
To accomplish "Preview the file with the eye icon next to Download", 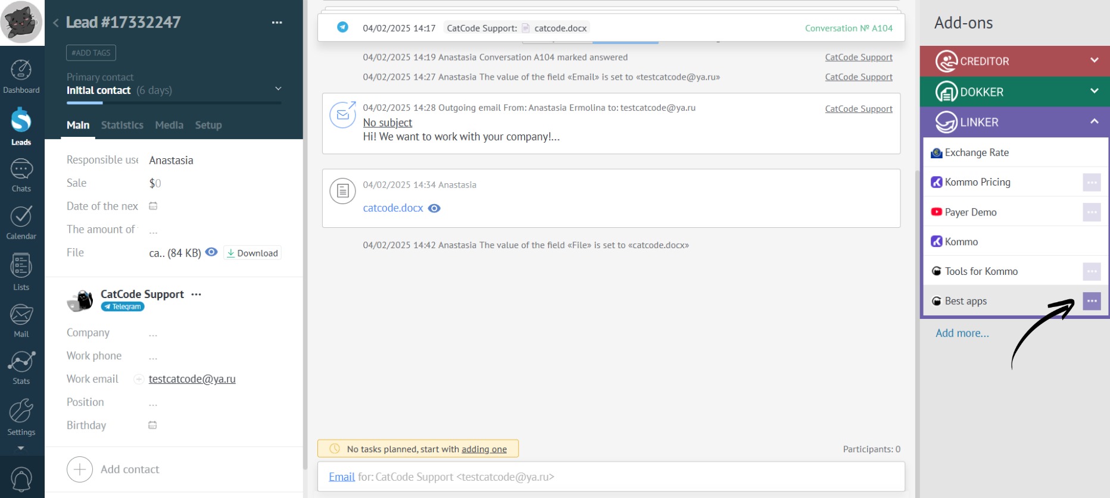I will point(211,252).
